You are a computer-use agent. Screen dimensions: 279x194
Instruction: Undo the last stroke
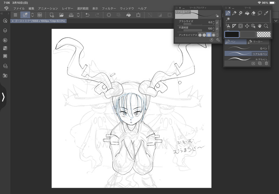pyautogui.click(x=87, y=15)
